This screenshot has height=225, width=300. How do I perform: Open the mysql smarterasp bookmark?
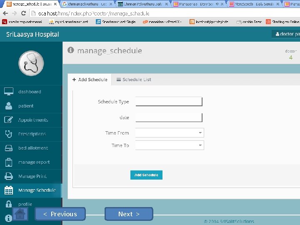68,22
